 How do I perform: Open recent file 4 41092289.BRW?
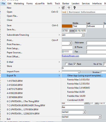(x=31, y=93)
